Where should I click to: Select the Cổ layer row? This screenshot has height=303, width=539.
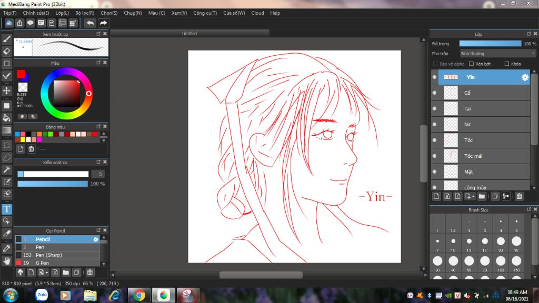[x=481, y=93]
